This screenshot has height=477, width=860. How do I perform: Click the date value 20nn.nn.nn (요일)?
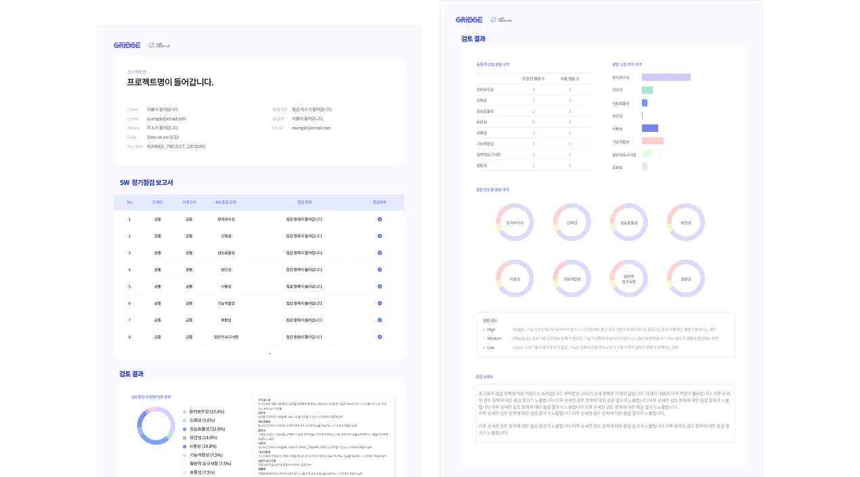[163, 137]
